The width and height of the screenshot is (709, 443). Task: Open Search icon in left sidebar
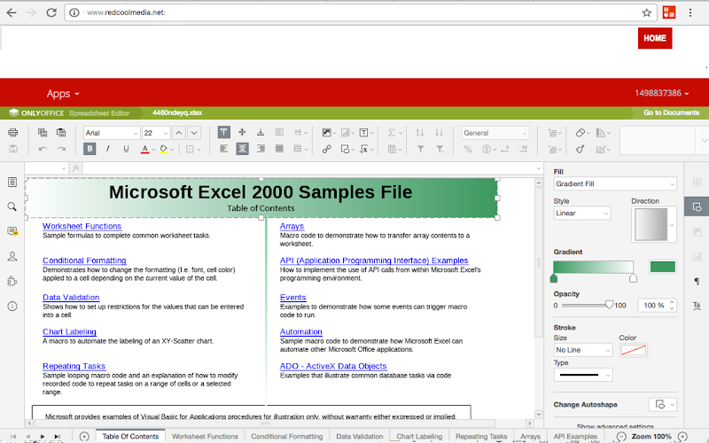click(x=12, y=206)
